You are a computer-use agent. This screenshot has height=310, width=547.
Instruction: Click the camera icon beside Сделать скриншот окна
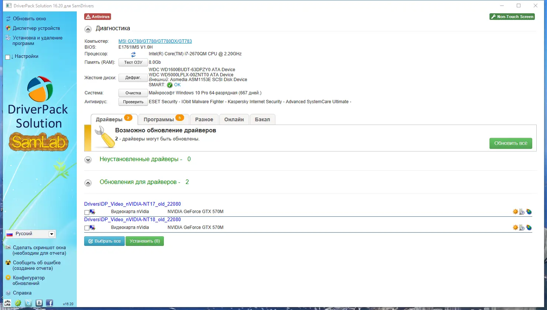8,247
